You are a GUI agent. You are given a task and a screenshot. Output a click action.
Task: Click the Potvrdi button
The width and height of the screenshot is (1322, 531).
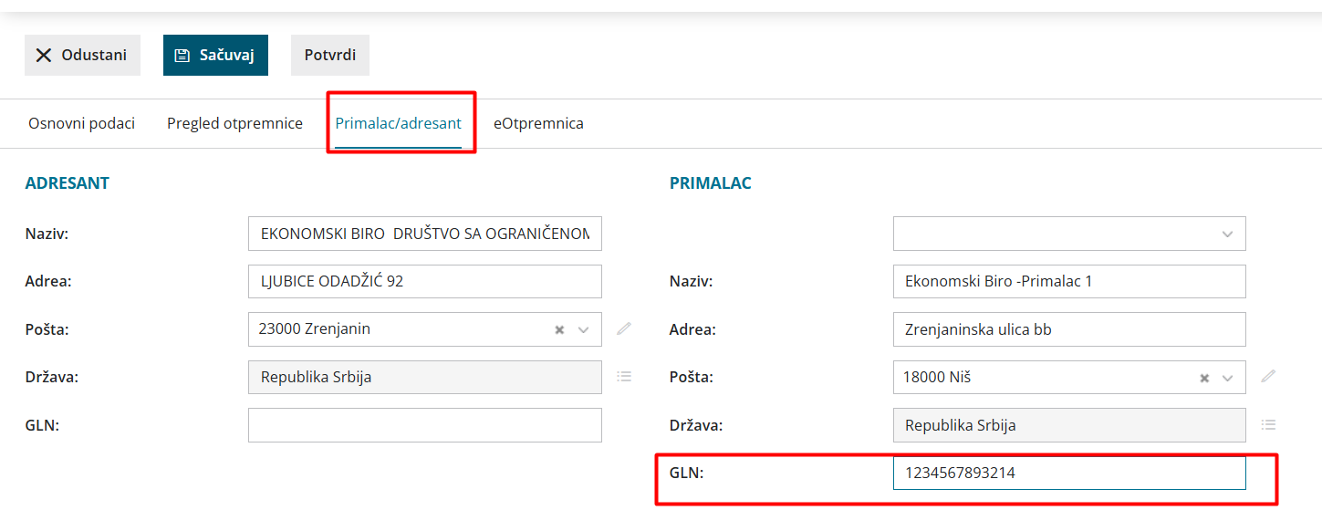coord(330,55)
